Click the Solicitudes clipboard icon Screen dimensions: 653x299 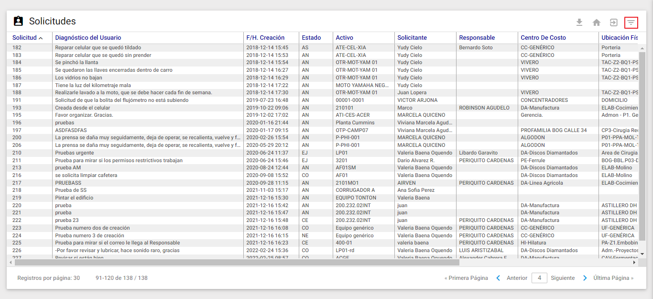pos(18,21)
